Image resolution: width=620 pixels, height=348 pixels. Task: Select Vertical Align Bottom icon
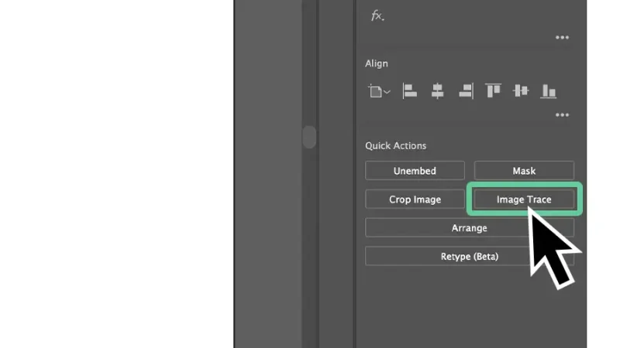pyautogui.click(x=549, y=91)
